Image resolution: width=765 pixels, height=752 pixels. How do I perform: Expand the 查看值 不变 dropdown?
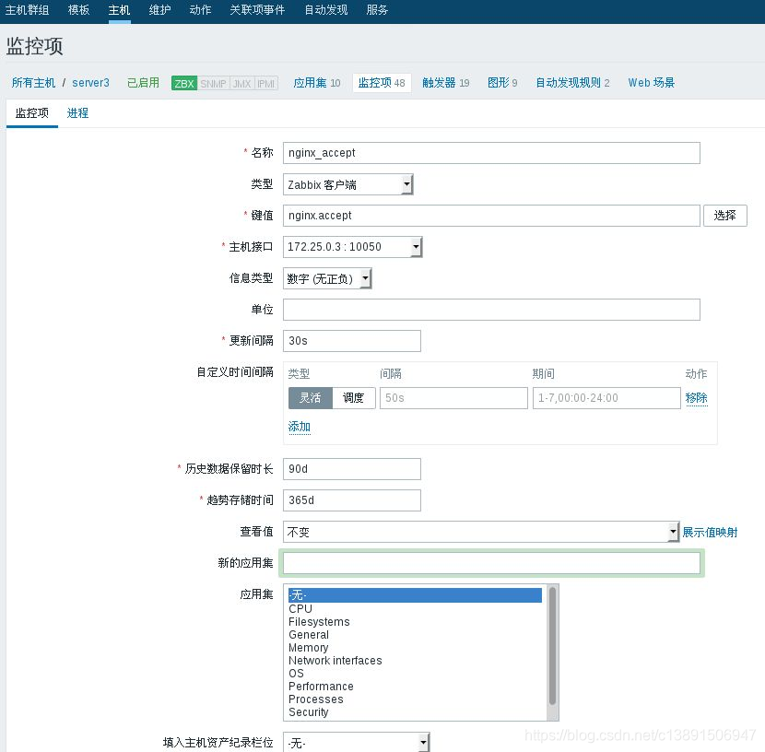coord(480,532)
